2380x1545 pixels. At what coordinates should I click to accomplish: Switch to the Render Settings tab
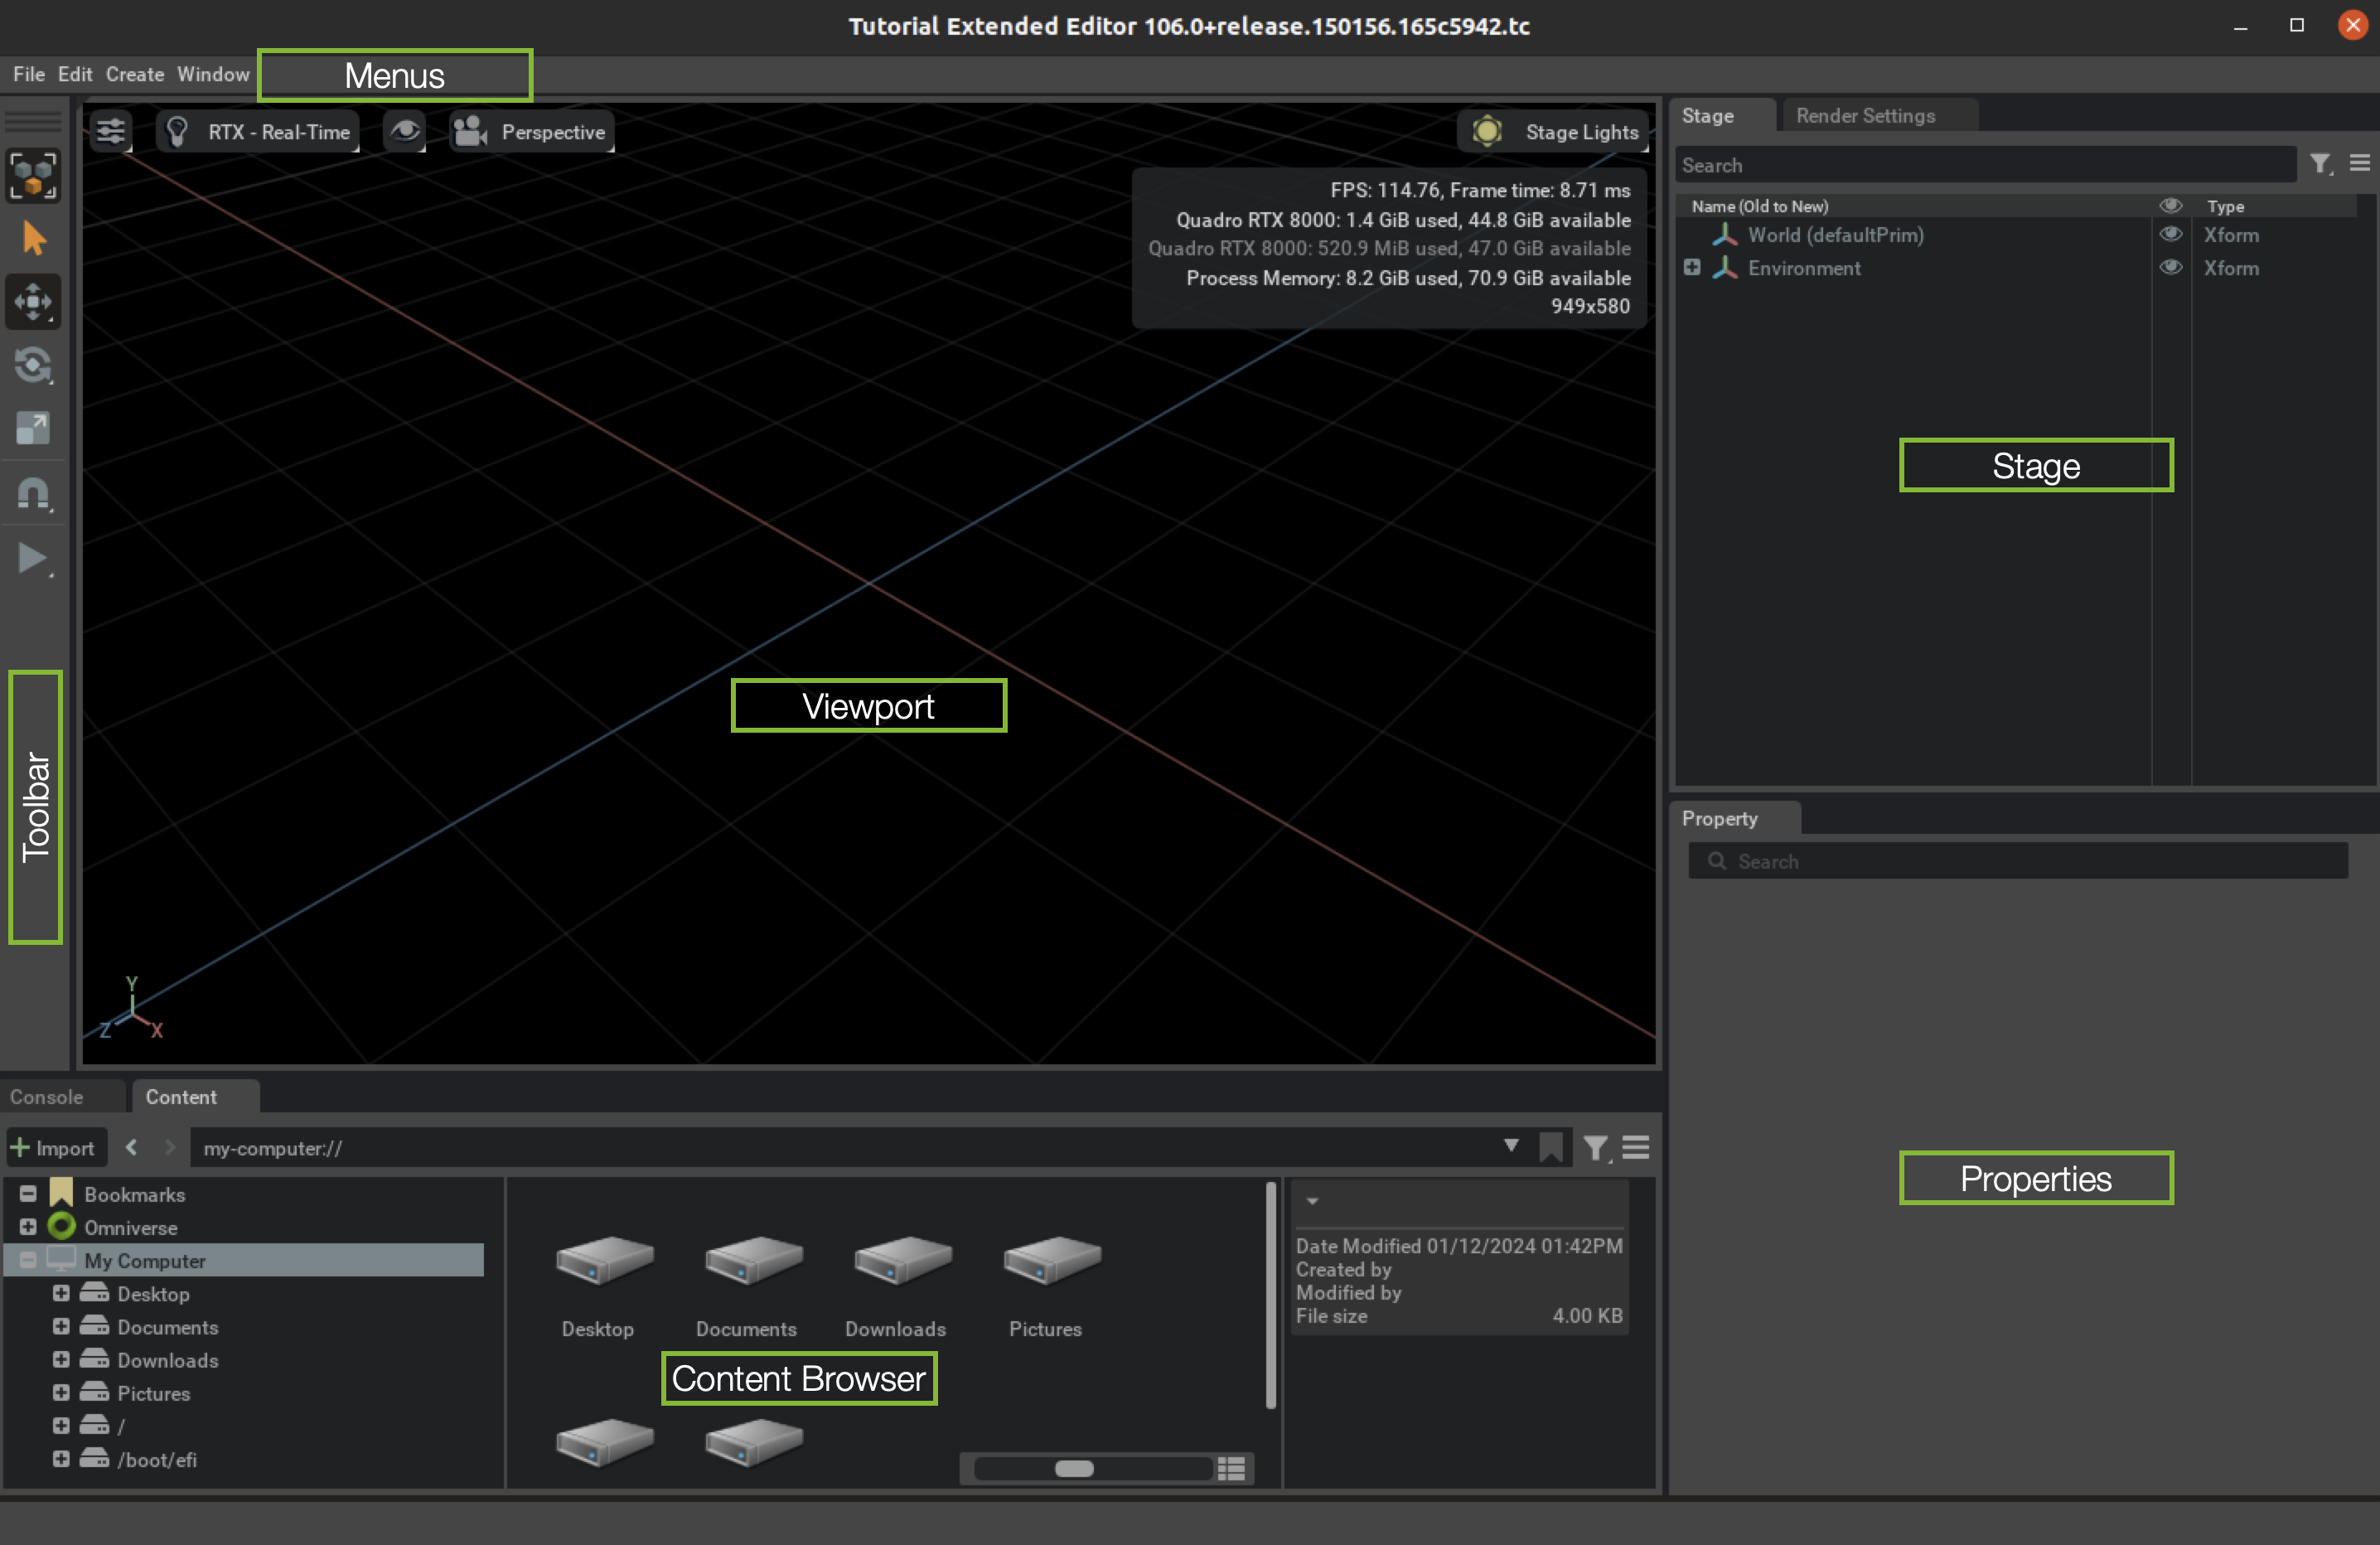click(x=1866, y=115)
